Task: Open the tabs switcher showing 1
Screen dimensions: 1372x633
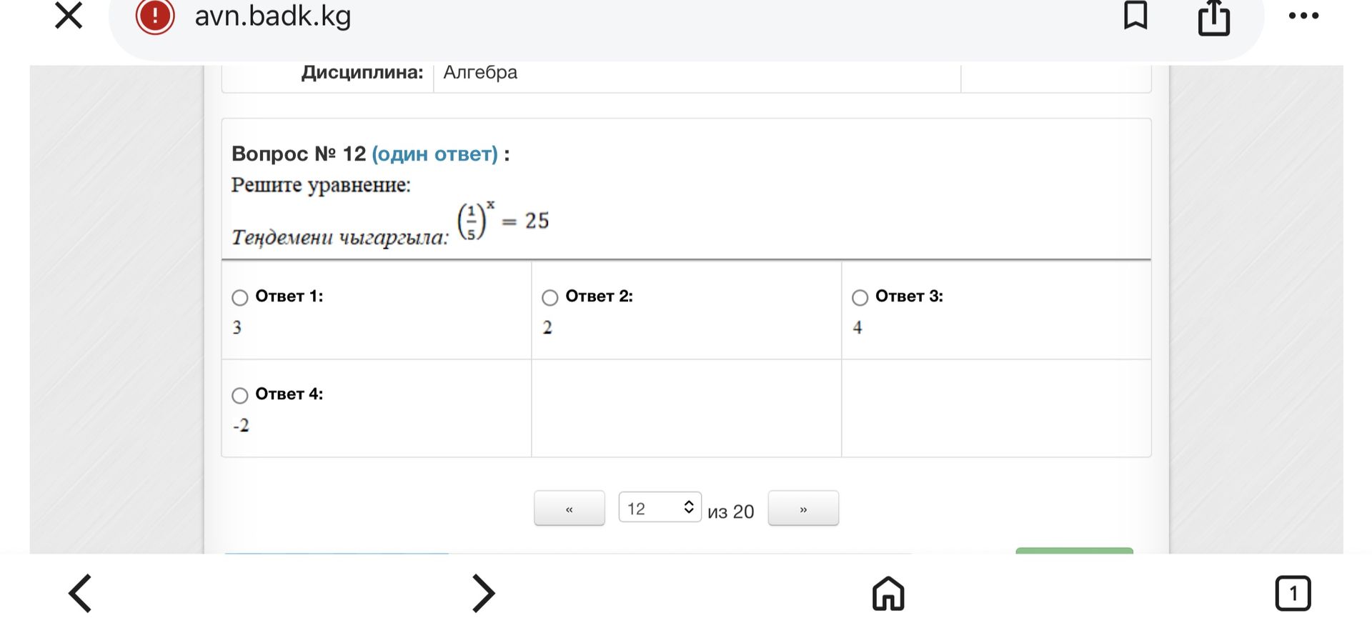Action: point(1293,593)
